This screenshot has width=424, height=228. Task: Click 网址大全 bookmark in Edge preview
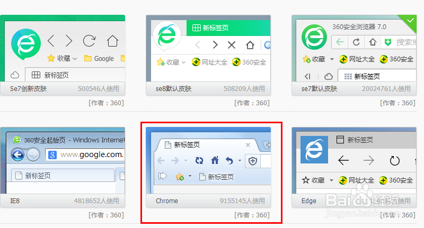point(356,180)
